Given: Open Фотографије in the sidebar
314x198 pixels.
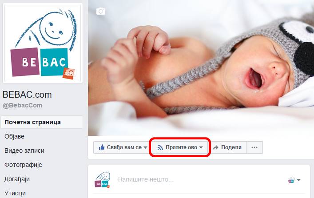Looking at the screenshot, I should [23, 165].
